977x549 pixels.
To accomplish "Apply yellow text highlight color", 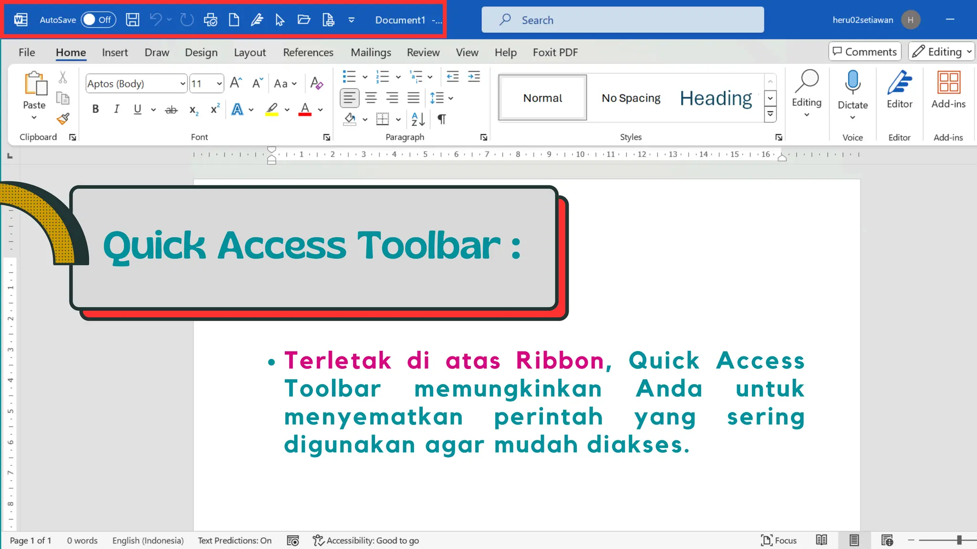I will coord(271,110).
